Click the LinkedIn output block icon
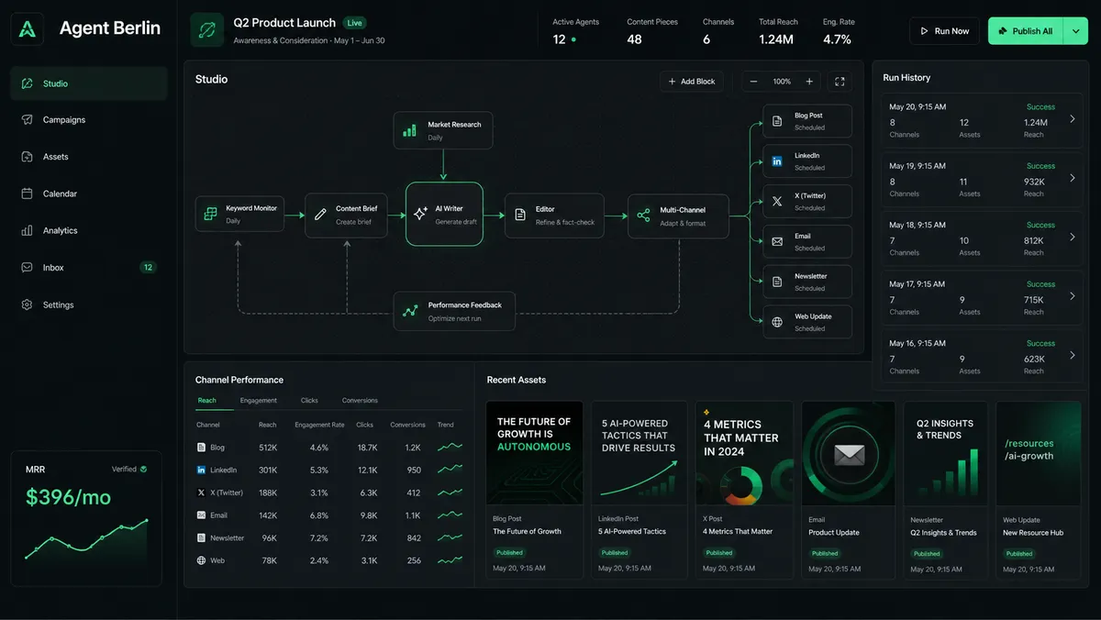 click(777, 161)
